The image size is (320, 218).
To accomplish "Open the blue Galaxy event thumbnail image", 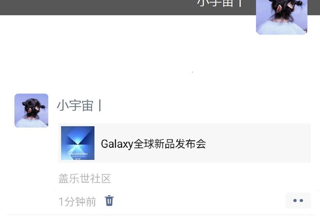I will pos(78,143).
